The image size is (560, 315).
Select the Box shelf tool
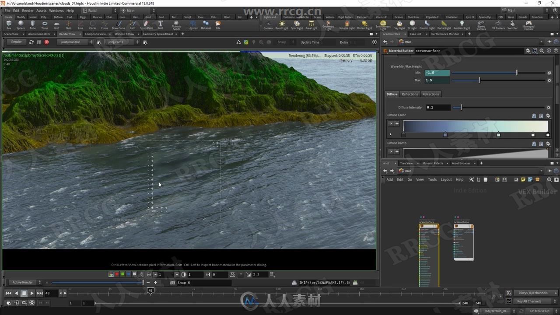click(9, 25)
